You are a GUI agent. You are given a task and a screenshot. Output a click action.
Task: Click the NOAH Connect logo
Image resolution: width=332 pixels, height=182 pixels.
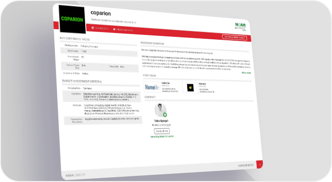(x=241, y=27)
